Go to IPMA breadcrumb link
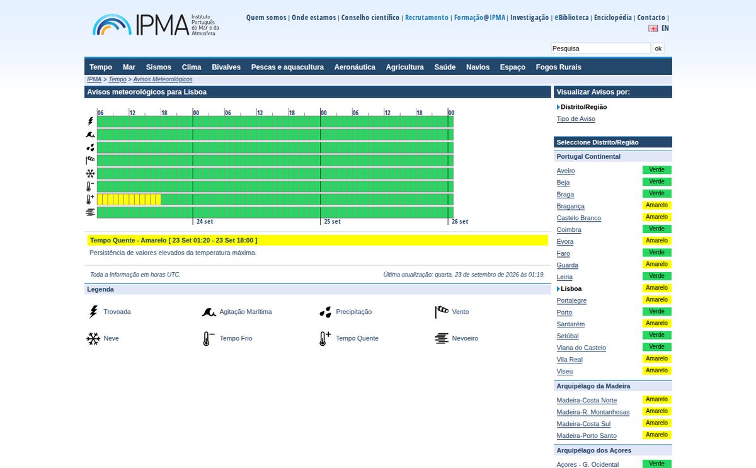Viewport: 756px width, 468px height. [x=94, y=79]
